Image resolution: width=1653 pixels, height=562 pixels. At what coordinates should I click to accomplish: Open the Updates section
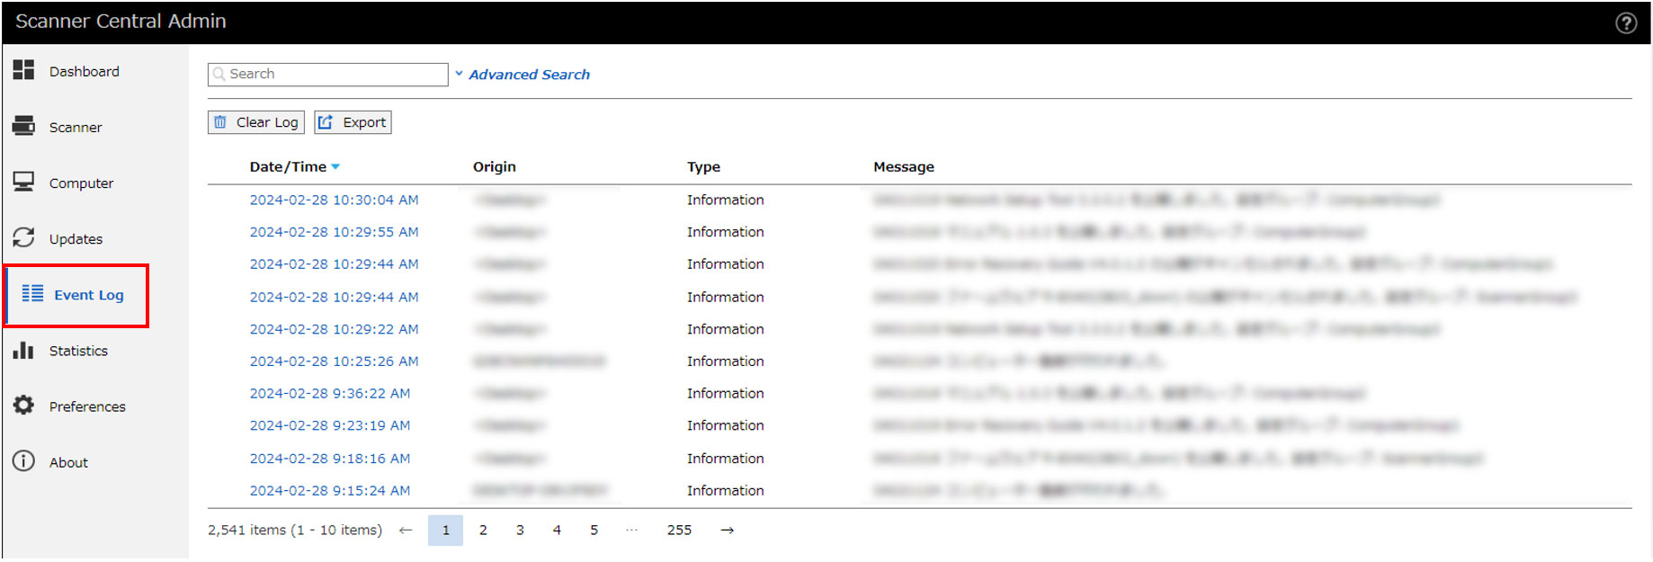coord(76,238)
